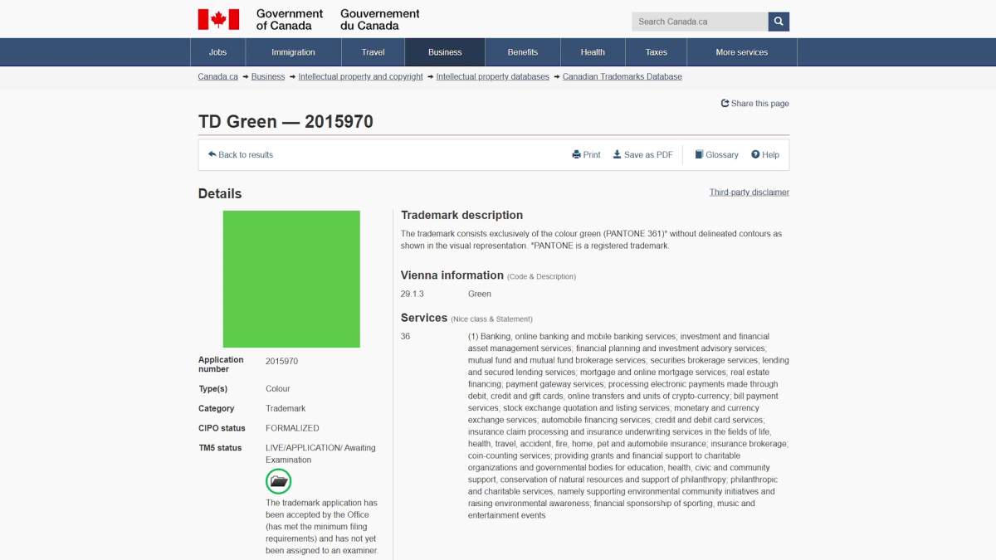
Task: Click the application number value 2015970
Action: point(282,361)
